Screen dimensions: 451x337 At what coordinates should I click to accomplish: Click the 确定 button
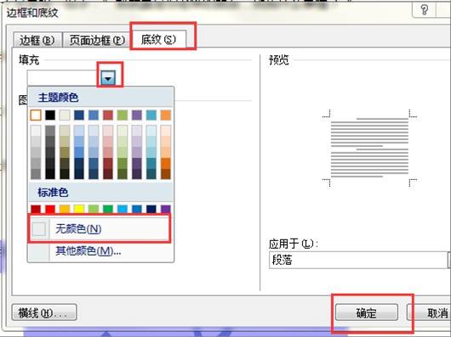(367, 312)
